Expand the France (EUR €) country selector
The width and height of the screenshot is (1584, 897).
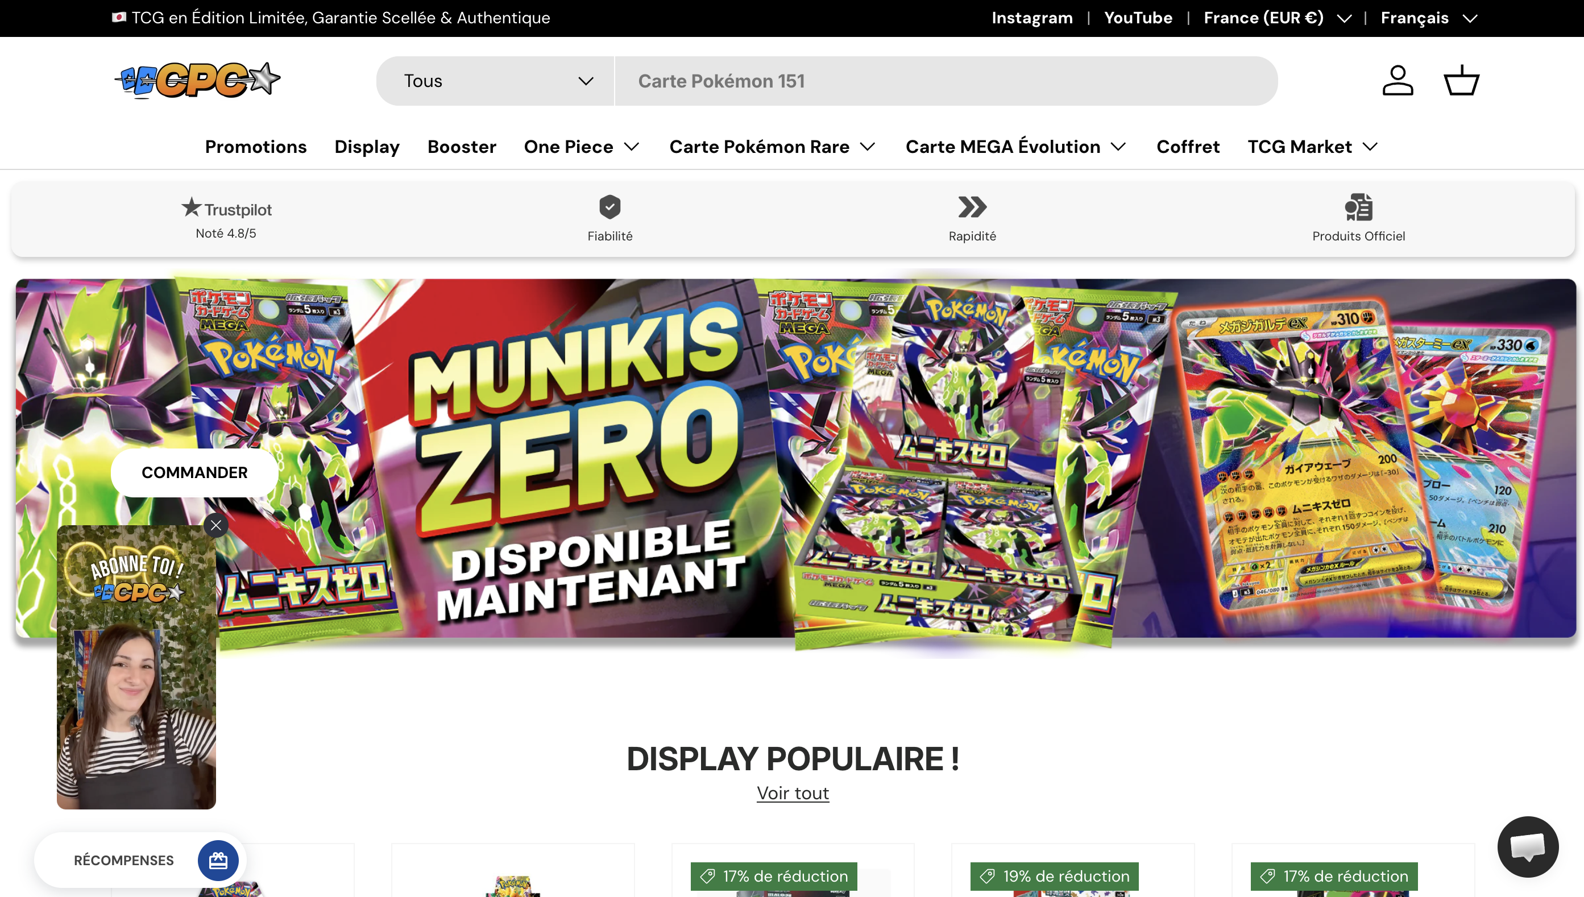(1277, 18)
